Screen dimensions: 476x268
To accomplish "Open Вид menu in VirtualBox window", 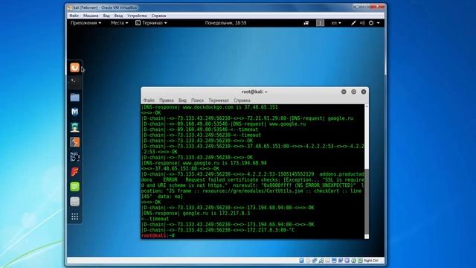I will coord(106,16).
